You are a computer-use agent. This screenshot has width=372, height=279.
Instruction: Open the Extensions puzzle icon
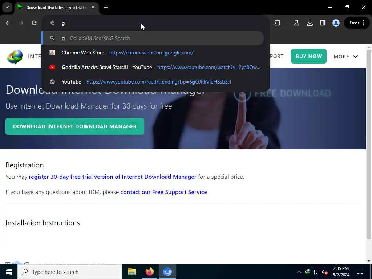(x=277, y=23)
